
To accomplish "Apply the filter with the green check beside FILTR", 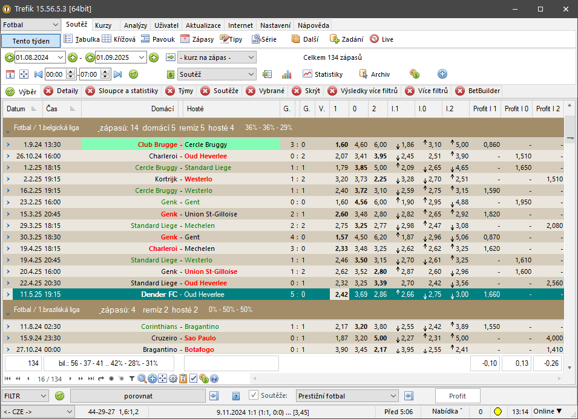I will click(59, 396).
